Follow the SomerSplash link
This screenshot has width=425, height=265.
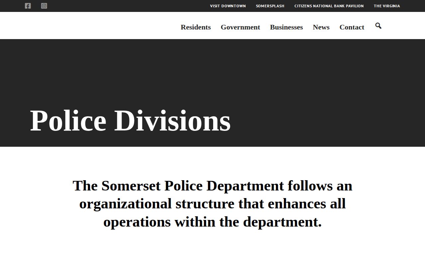coord(270,6)
